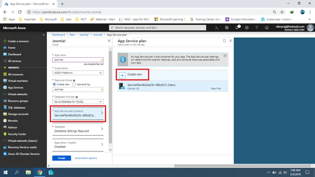Open the info box external link icon
The height and width of the screenshot is (177, 315).
pos(225,56)
